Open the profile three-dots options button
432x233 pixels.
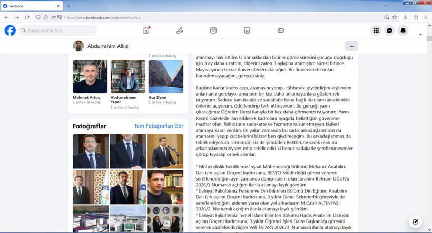[351, 46]
